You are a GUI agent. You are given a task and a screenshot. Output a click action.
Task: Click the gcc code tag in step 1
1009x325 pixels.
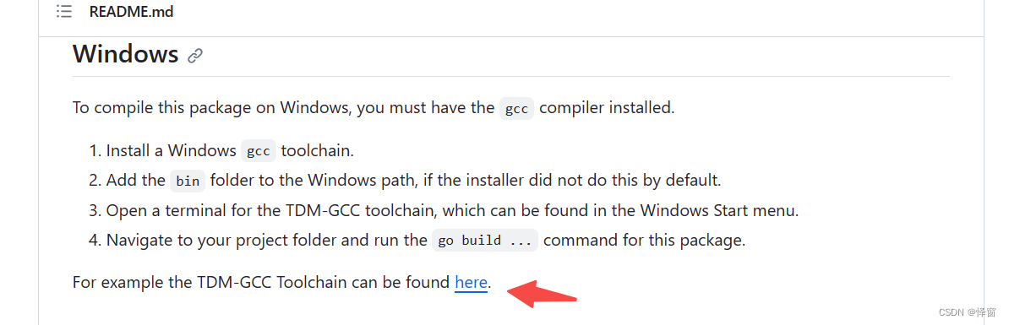coord(259,151)
